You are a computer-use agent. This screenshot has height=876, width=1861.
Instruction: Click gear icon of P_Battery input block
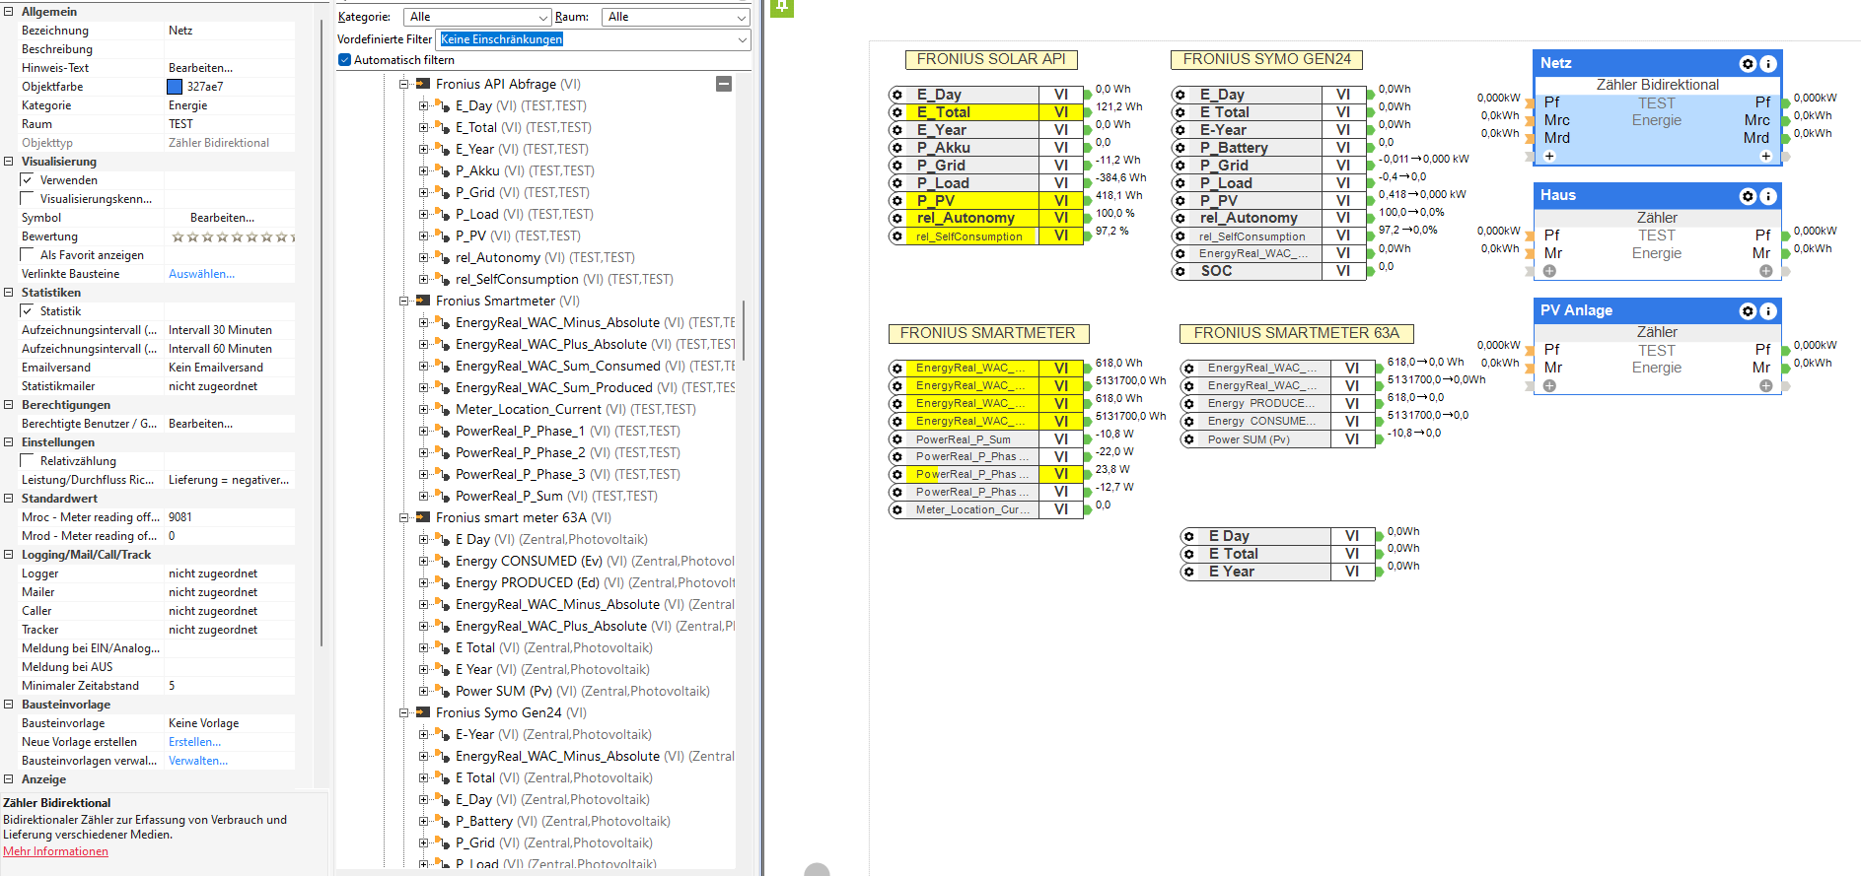1180,148
